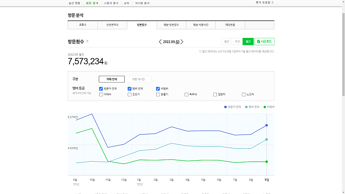
Task: Open the 평균 사용시간 tab
Action: click(x=201, y=25)
